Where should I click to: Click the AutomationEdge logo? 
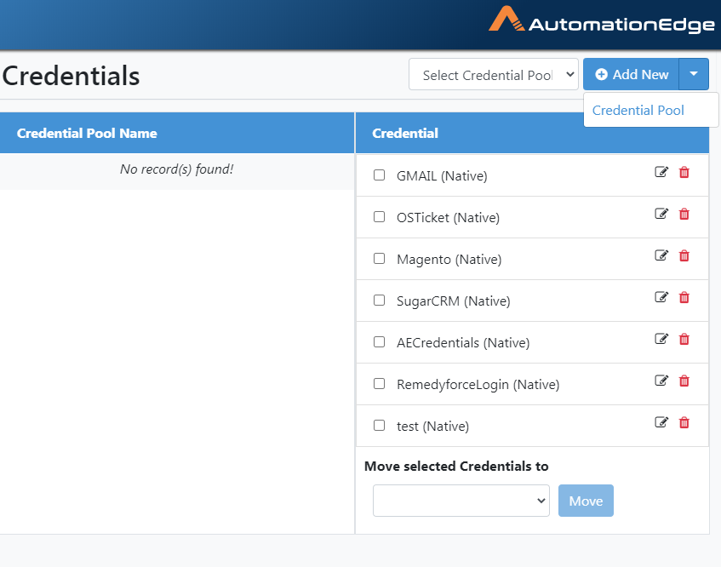(602, 20)
